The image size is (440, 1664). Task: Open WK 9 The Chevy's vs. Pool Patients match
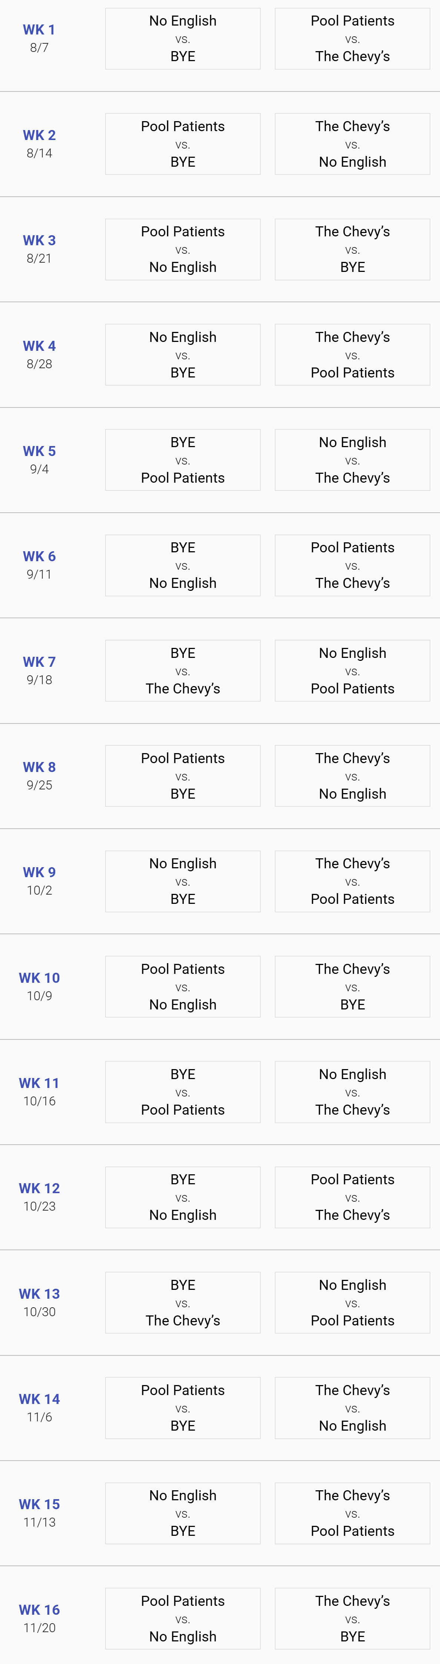352,881
